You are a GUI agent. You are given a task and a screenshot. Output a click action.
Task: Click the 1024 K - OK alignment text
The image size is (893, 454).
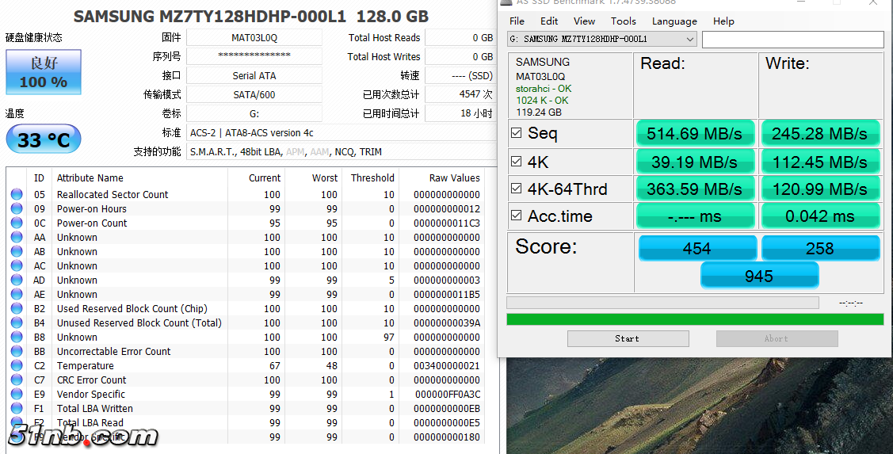click(542, 101)
